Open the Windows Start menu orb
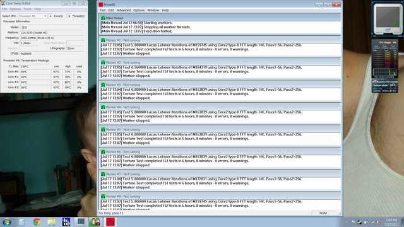Viewport: 404px width, 227px height. [x=7, y=222]
